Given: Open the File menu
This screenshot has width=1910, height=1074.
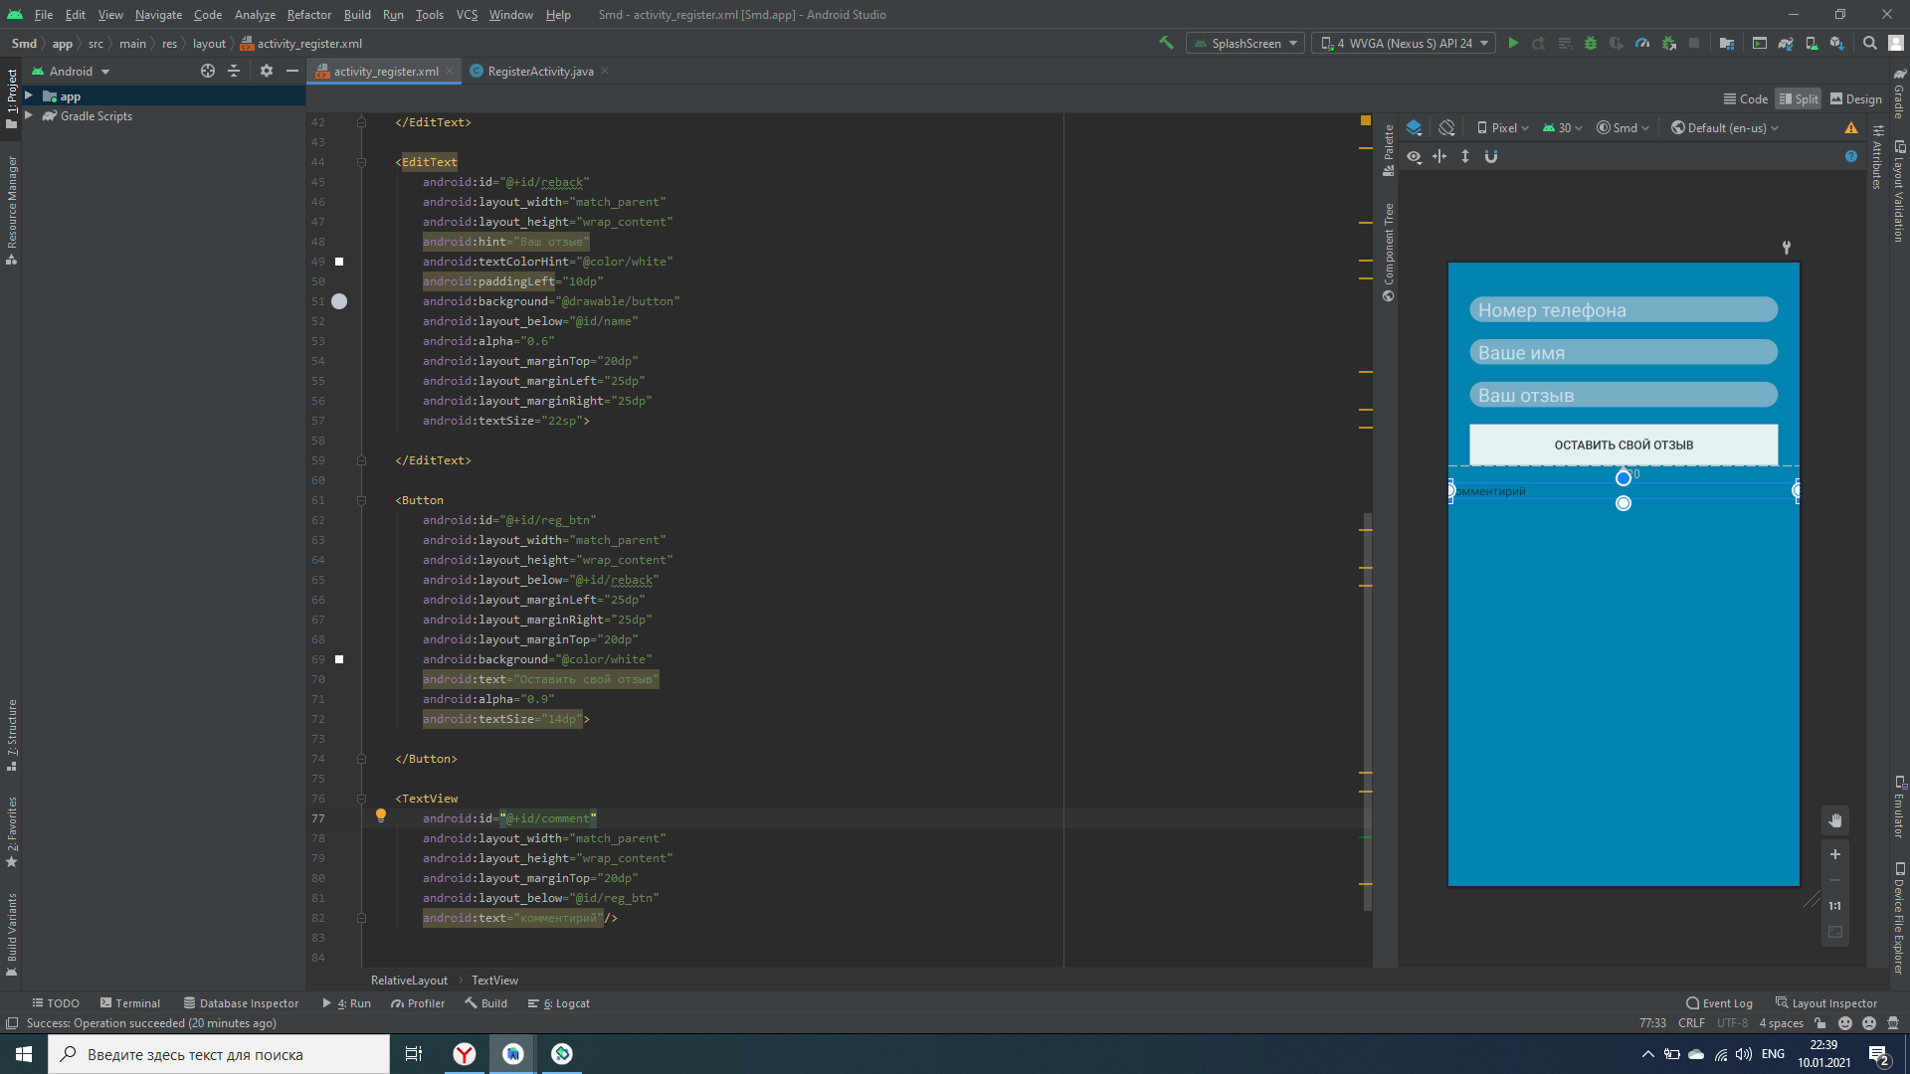Looking at the screenshot, I should tap(43, 14).
